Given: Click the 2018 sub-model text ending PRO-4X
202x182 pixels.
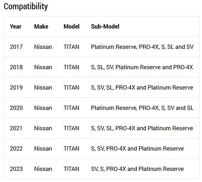Looking at the screenshot, I should tap(142, 67).
